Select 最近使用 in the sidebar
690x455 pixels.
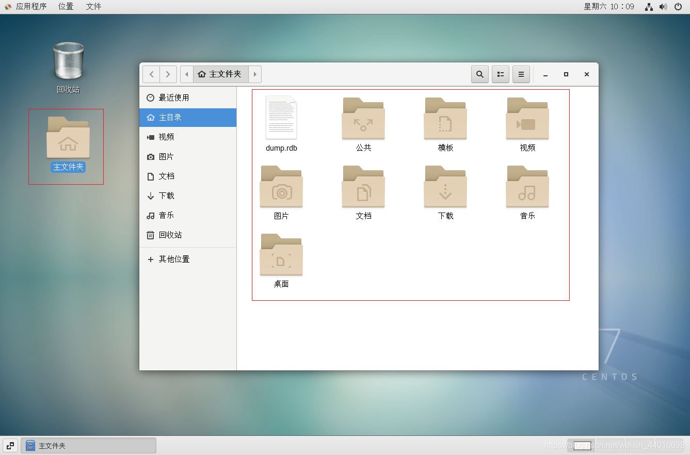188,98
